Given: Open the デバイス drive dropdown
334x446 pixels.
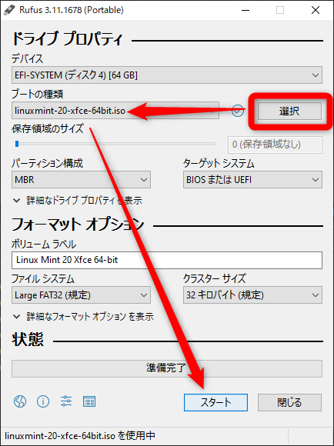Looking at the screenshot, I should coord(167,75).
